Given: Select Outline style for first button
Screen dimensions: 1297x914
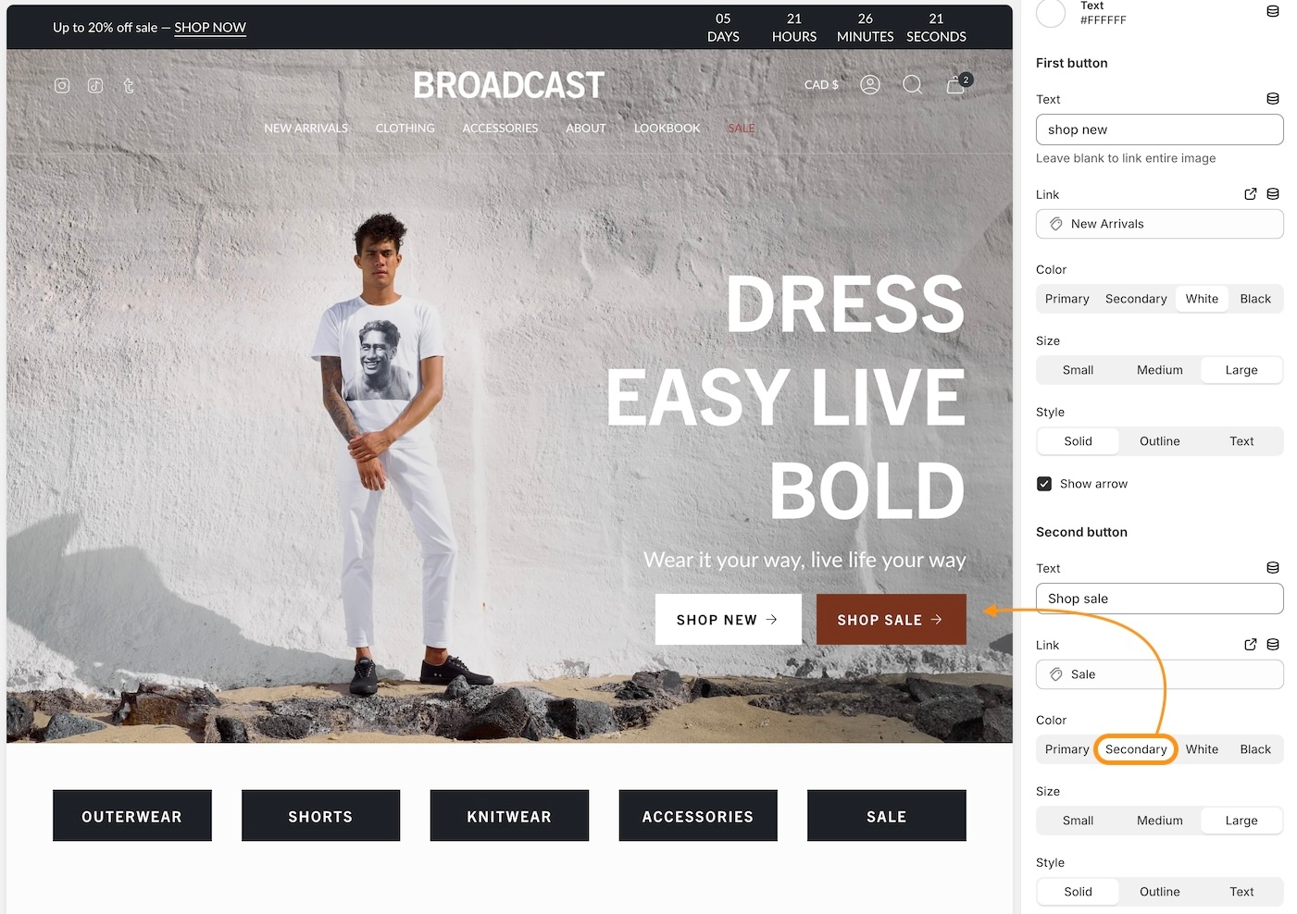Looking at the screenshot, I should pos(1159,441).
